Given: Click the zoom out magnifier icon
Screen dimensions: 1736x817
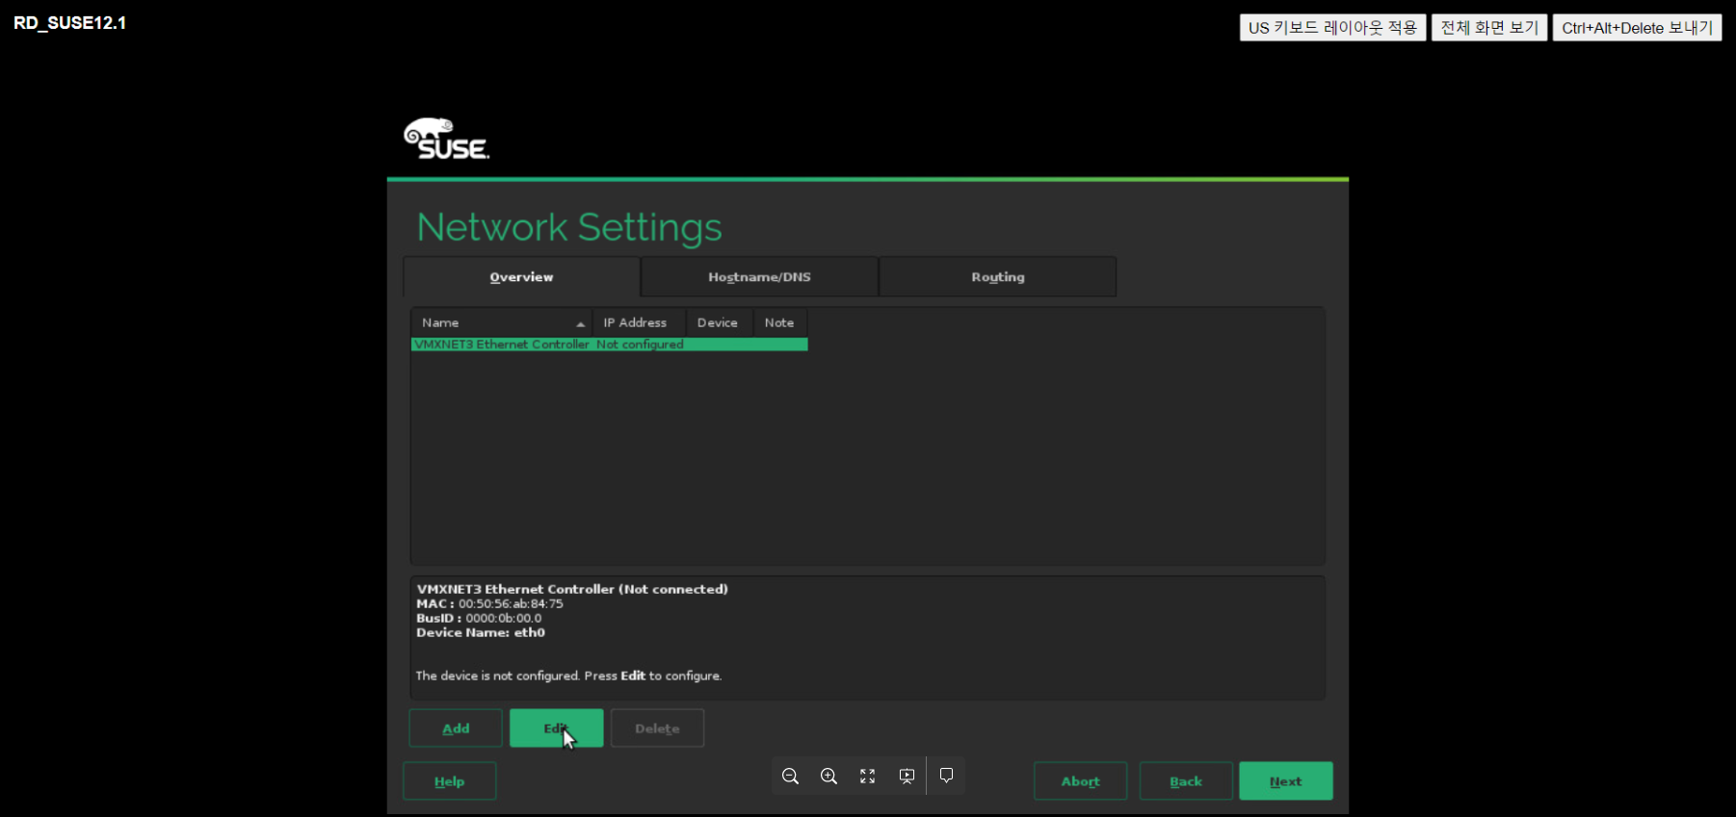Looking at the screenshot, I should click(x=790, y=776).
